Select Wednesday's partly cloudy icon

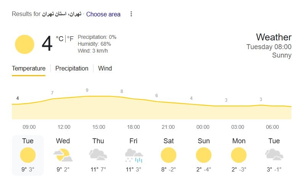(x=63, y=155)
